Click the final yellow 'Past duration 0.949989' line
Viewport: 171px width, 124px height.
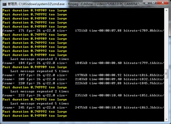pyautogui.click(x=35, y=116)
